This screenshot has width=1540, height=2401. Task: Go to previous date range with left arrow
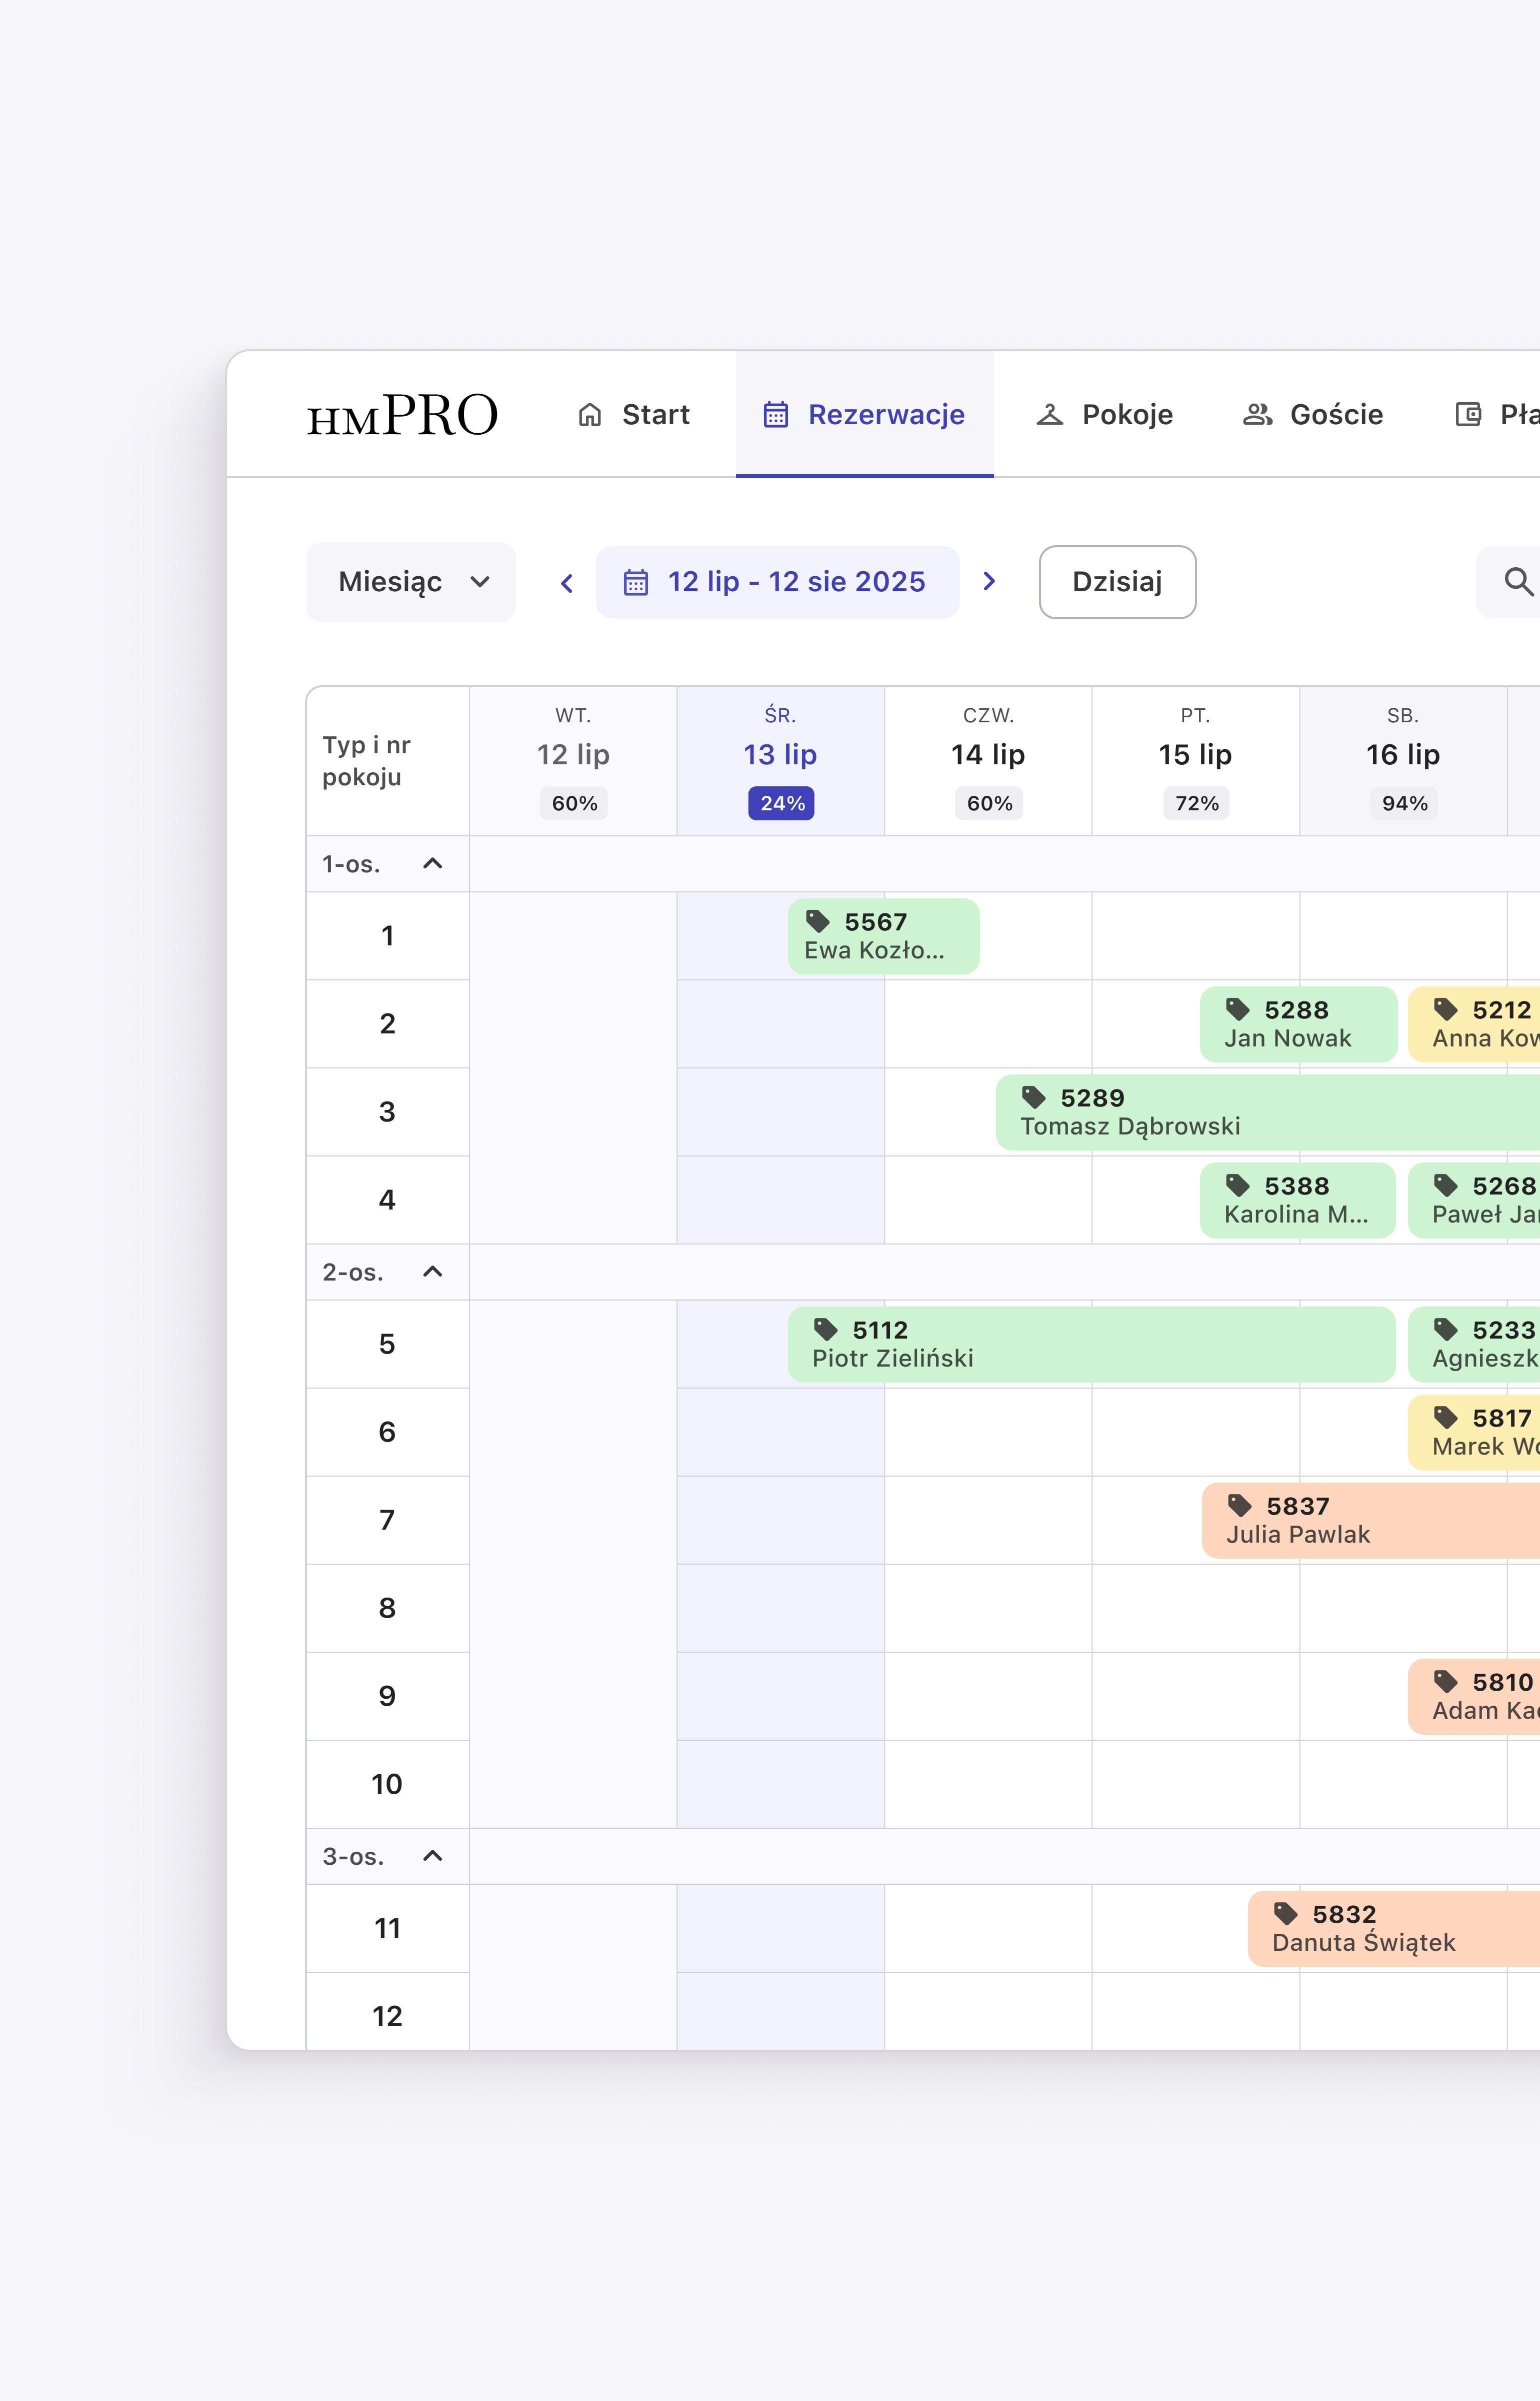pyautogui.click(x=567, y=582)
